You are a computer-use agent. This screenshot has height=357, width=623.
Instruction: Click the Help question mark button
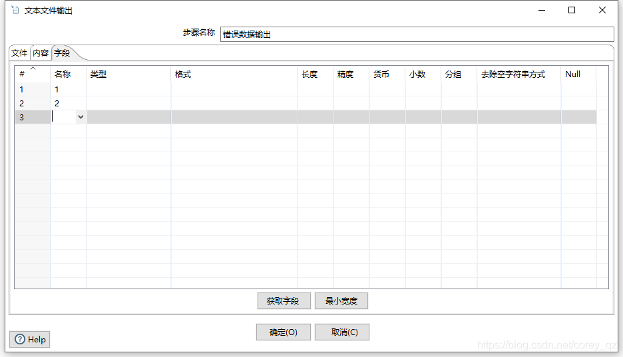tap(30, 340)
